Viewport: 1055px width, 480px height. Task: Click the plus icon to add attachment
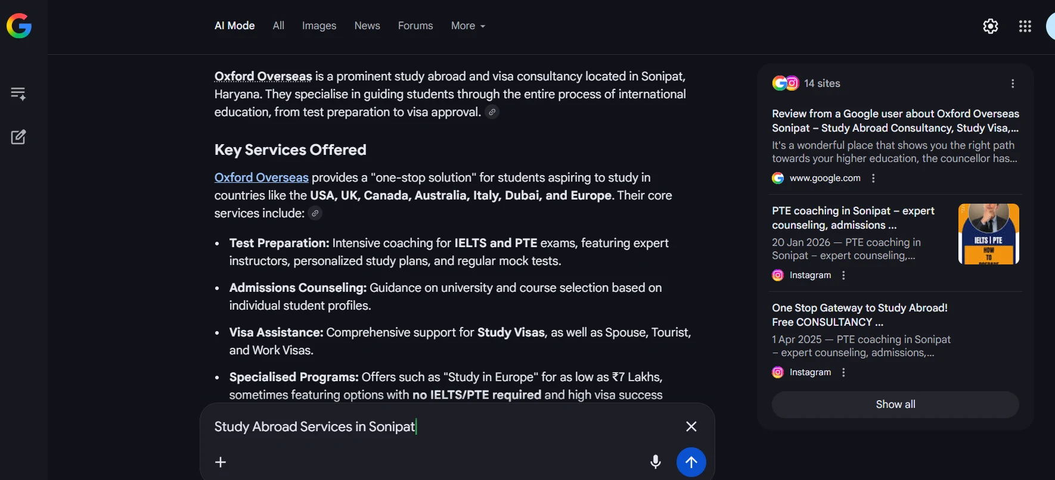(221, 462)
